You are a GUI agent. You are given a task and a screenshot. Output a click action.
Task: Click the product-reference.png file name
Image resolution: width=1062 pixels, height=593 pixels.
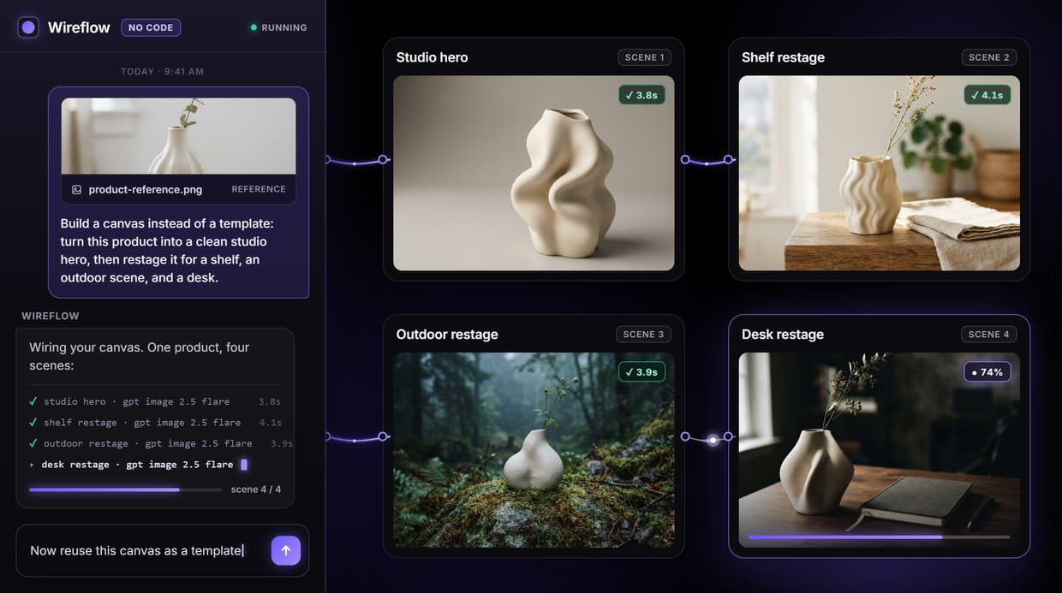click(x=146, y=189)
